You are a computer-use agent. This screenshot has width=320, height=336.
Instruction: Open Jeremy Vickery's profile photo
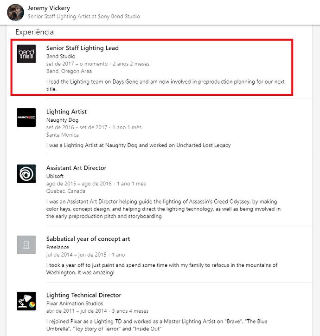(15, 12)
